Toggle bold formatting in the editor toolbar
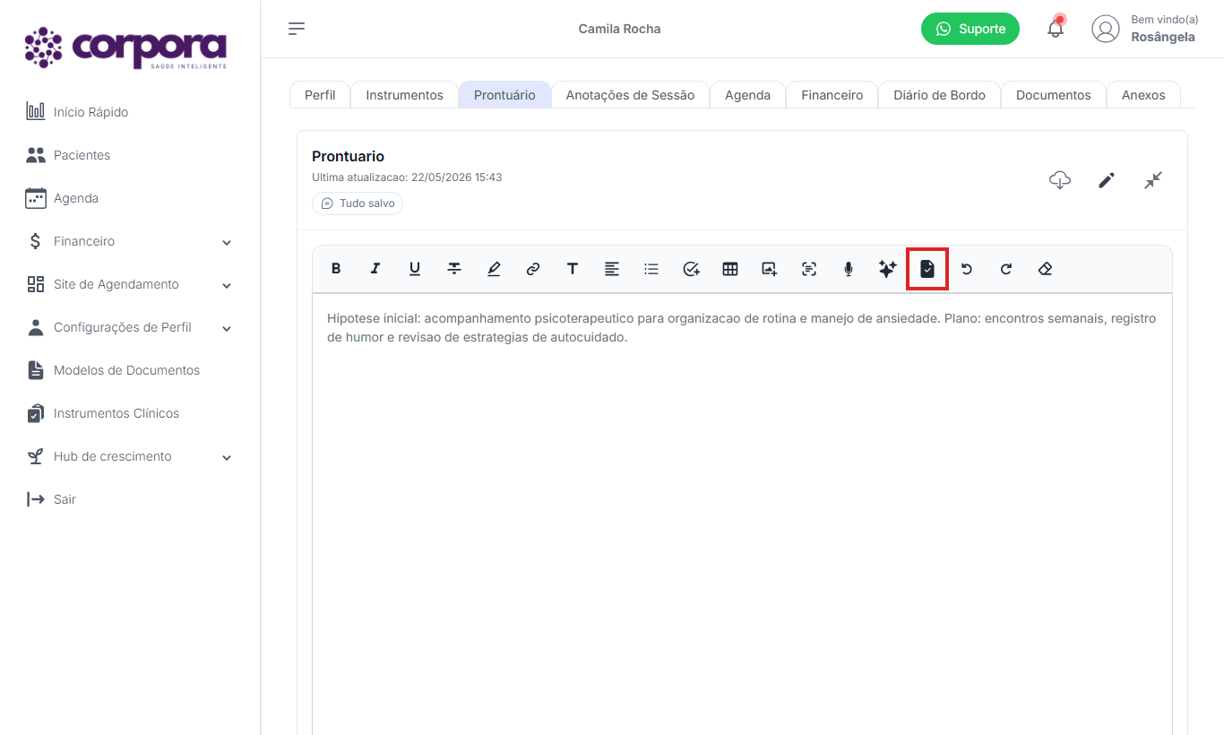 click(336, 268)
